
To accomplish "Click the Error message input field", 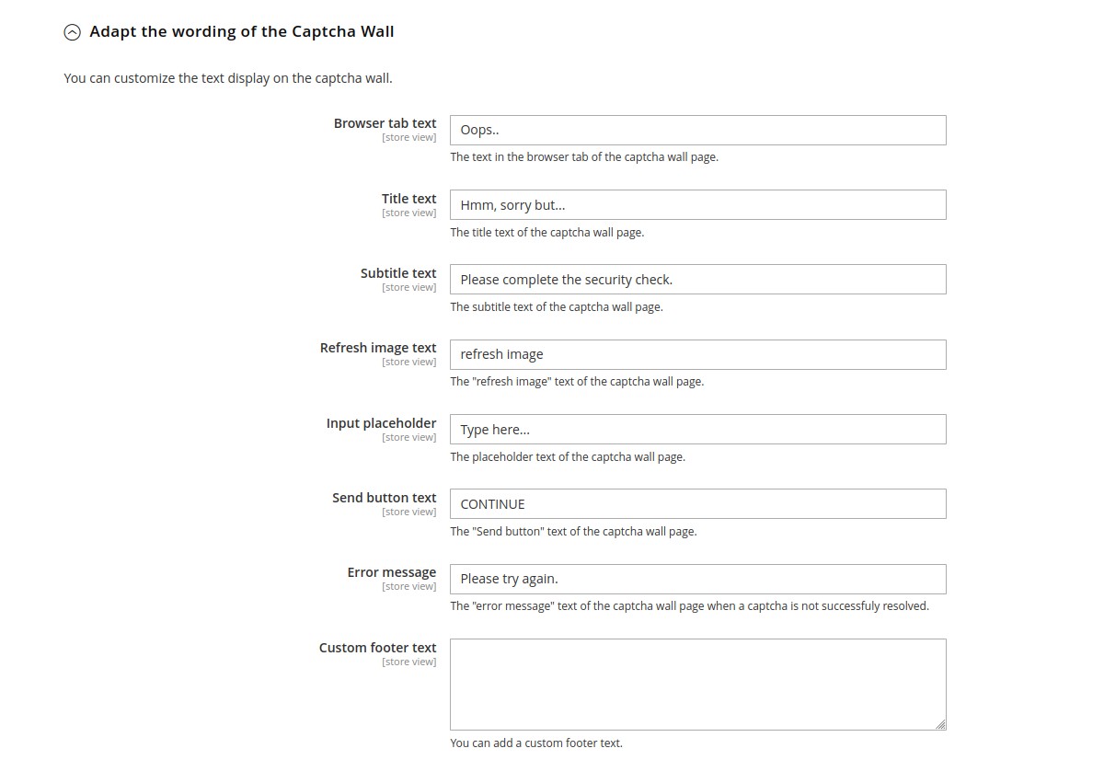I will coord(696,579).
